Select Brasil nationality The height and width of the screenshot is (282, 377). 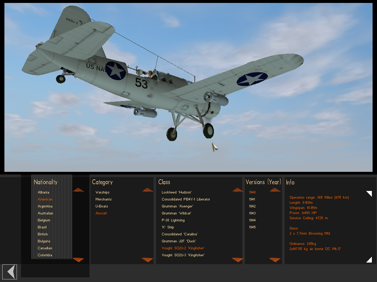pyautogui.click(x=42, y=227)
